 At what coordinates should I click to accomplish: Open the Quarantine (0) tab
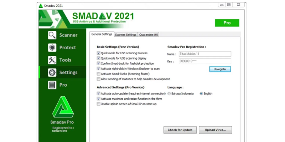pos(149,34)
